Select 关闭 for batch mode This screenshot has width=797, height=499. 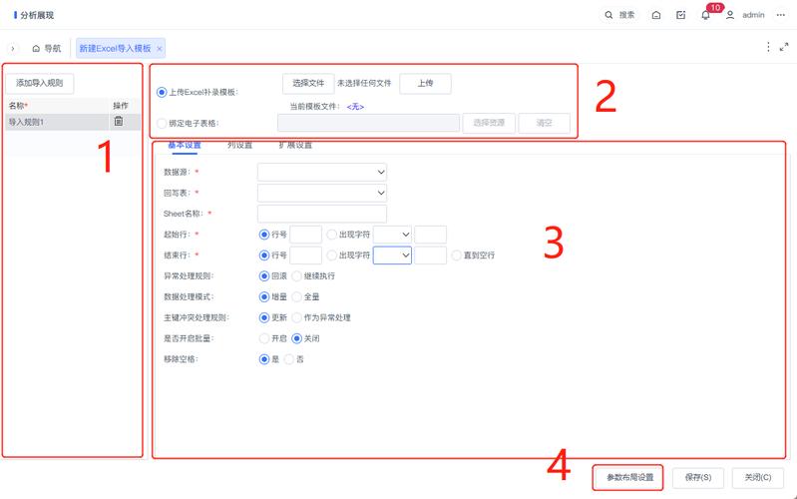(297, 338)
